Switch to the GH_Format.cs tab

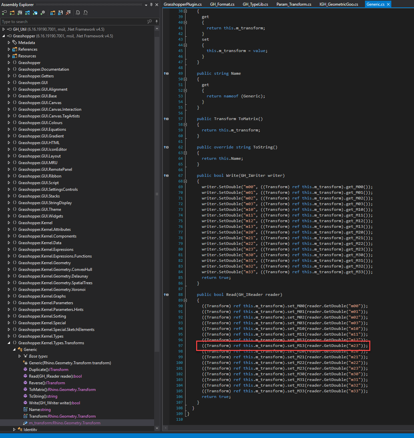[222, 4]
